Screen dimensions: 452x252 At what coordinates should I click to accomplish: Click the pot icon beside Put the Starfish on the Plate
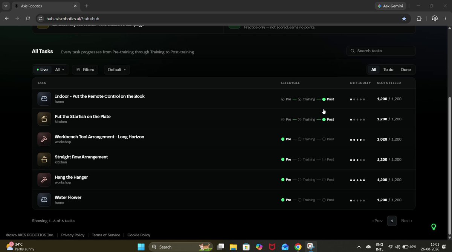44,119
